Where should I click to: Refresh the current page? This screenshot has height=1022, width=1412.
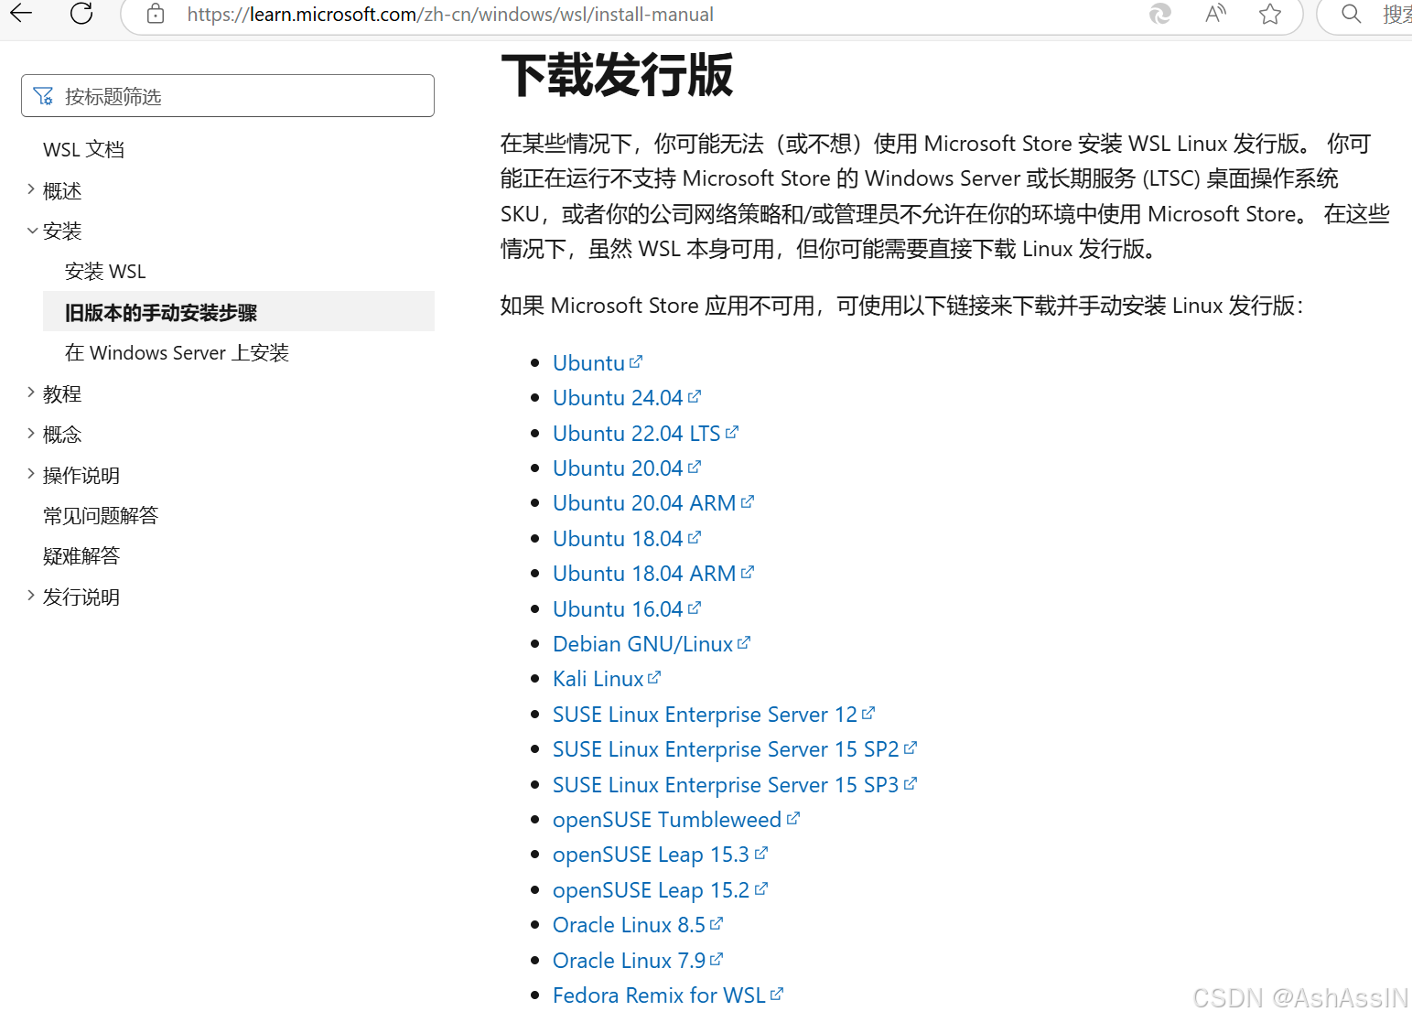point(81,15)
